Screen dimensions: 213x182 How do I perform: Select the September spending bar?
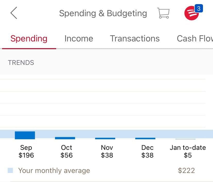25,135
